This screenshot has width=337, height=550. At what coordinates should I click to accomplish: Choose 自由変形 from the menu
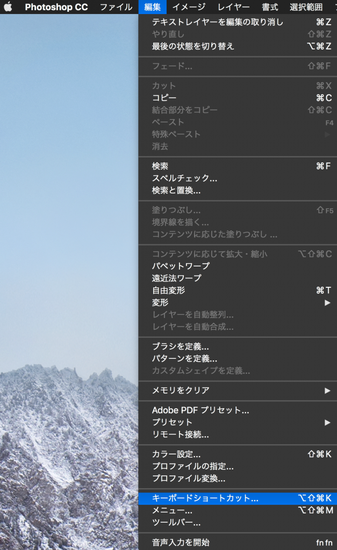click(168, 290)
